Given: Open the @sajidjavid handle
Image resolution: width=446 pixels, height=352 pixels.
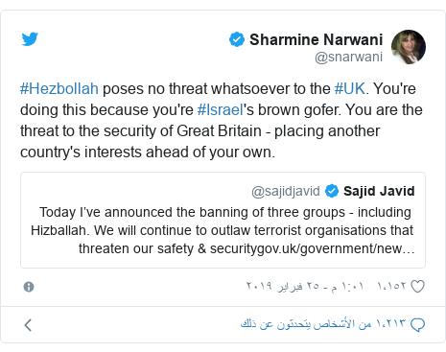Looking at the screenshot, I should click(286, 191).
